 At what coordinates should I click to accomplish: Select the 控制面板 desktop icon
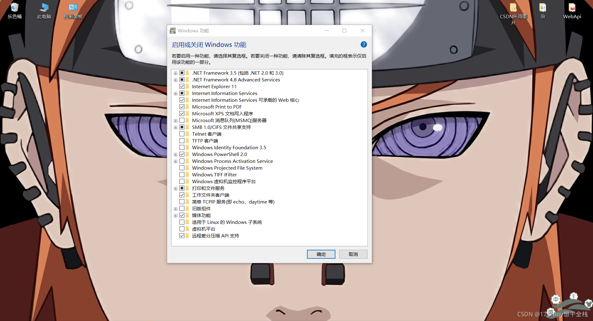[73, 10]
